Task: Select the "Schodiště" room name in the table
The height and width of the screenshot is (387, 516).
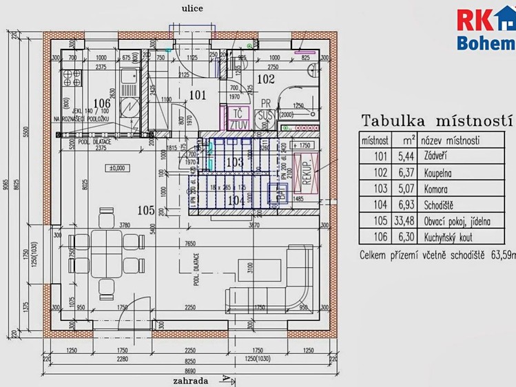Action: [438, 205]
